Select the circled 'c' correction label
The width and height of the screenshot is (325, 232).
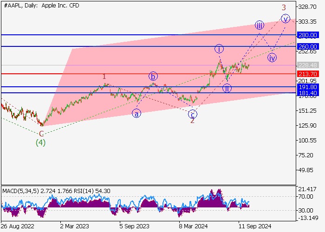pos(193,114)
